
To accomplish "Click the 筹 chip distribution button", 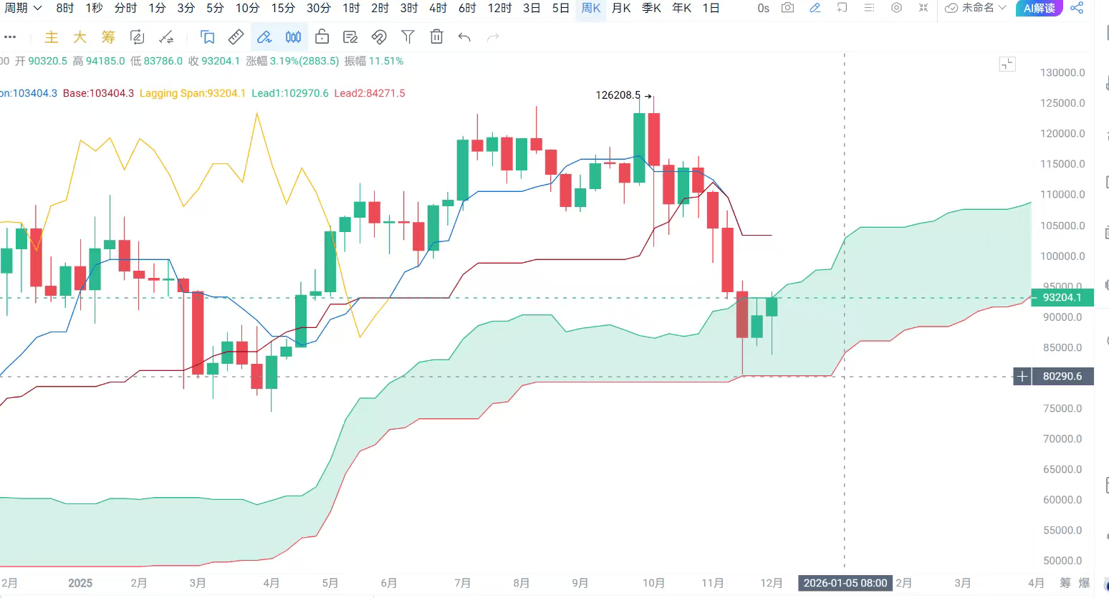I will coord(108,37).
